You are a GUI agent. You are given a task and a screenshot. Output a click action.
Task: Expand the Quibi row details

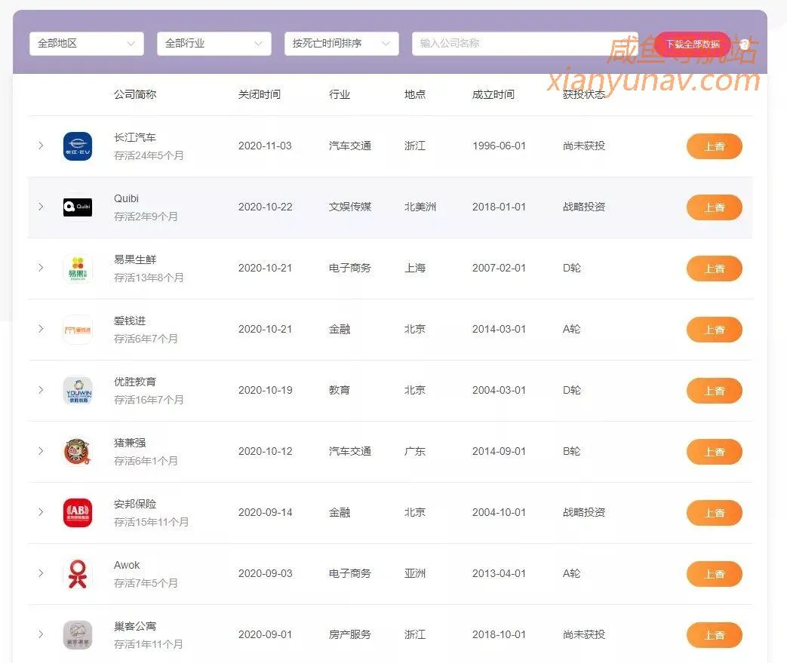(x=41, y=207)
